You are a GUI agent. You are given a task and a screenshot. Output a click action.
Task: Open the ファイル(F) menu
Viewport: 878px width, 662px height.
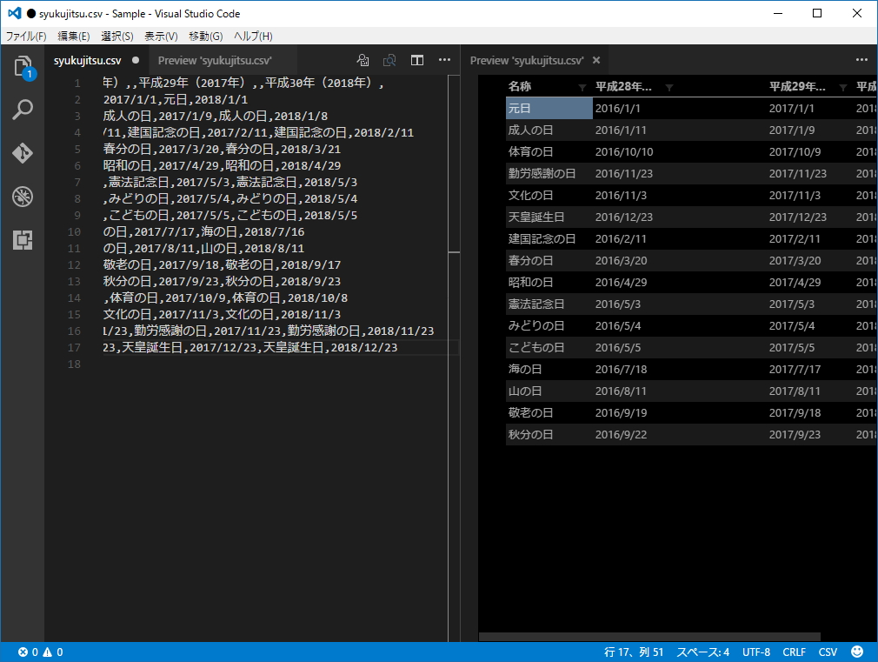click(x=26, y=36)
